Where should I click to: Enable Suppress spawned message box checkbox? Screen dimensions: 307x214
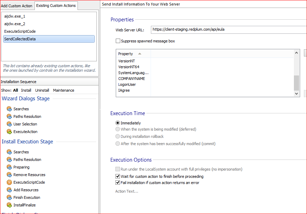coord(118,41)
